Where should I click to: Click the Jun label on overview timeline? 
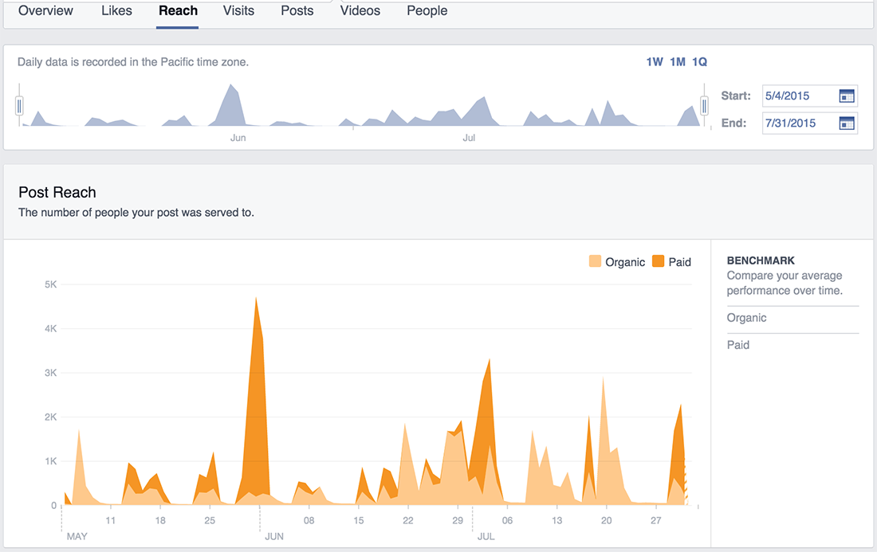[238, 138]
